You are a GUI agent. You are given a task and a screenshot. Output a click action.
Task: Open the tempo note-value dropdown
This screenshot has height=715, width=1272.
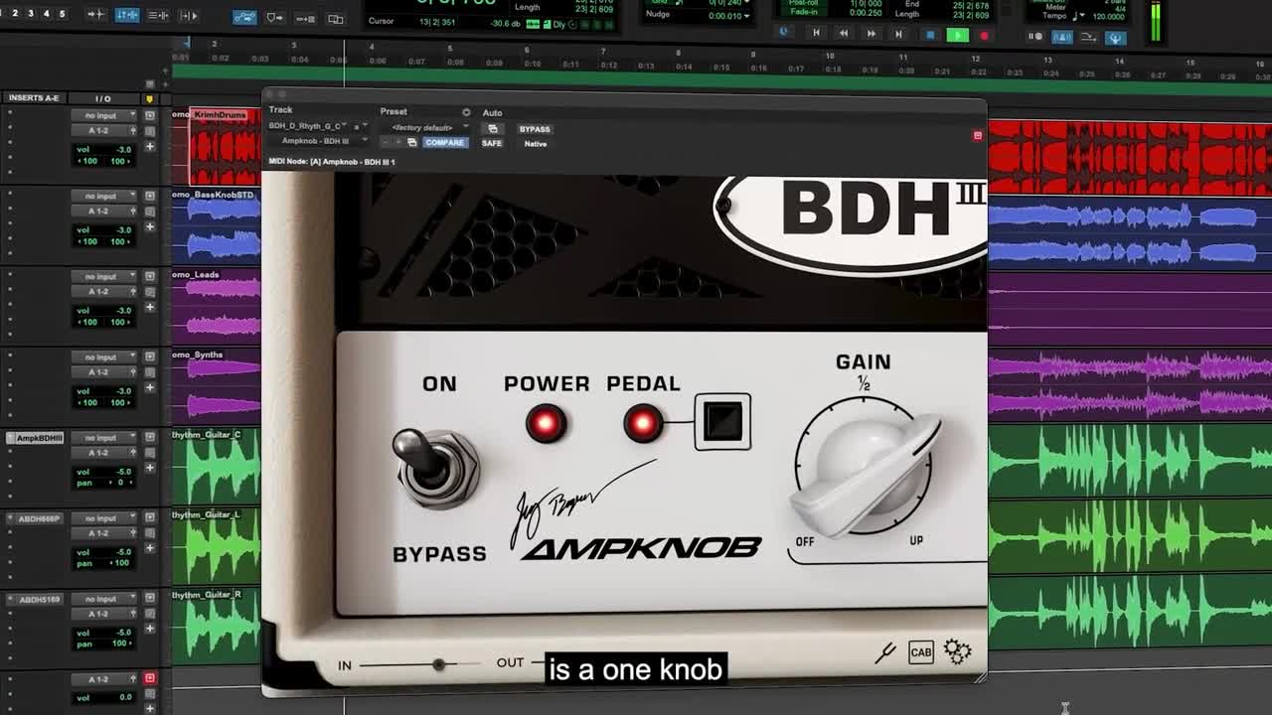(1078, 16)
